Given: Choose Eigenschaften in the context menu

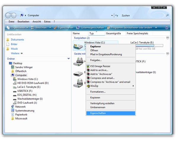Looking at the screenshot, I should pyautogui.click(x=98, y=113).
